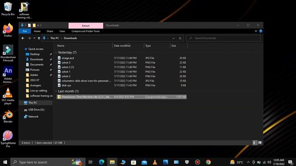Open Windows Start menu
Viewport: 296px width, 166px height.
[x=5, y=162]
